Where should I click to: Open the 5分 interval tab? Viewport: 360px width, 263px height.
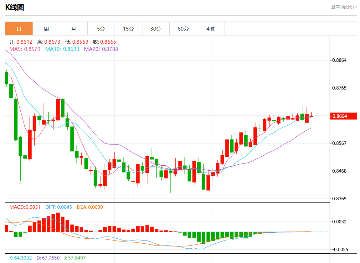(101, 29)
